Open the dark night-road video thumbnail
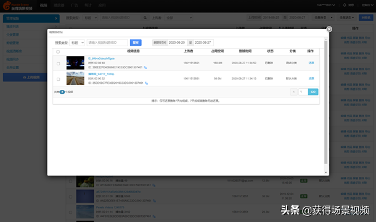The image size is (376, 222). (75, 63)
